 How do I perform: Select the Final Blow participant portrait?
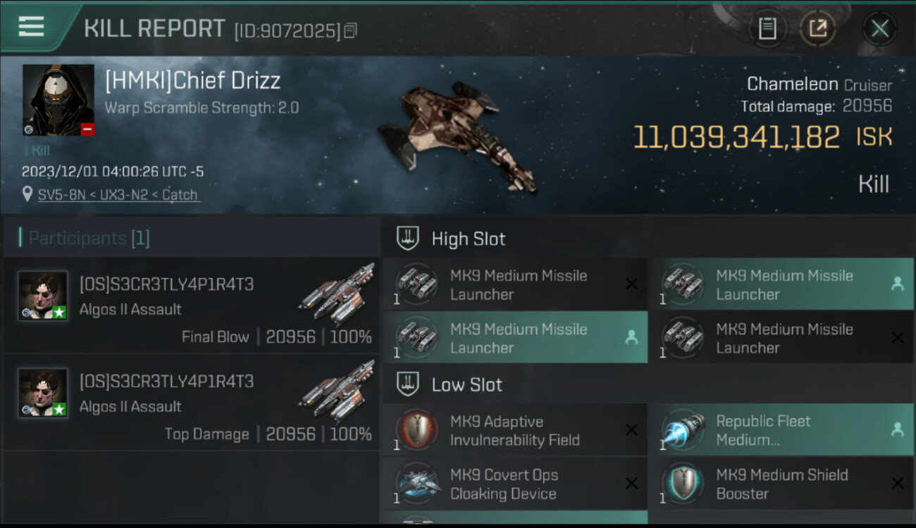point(43,296)
